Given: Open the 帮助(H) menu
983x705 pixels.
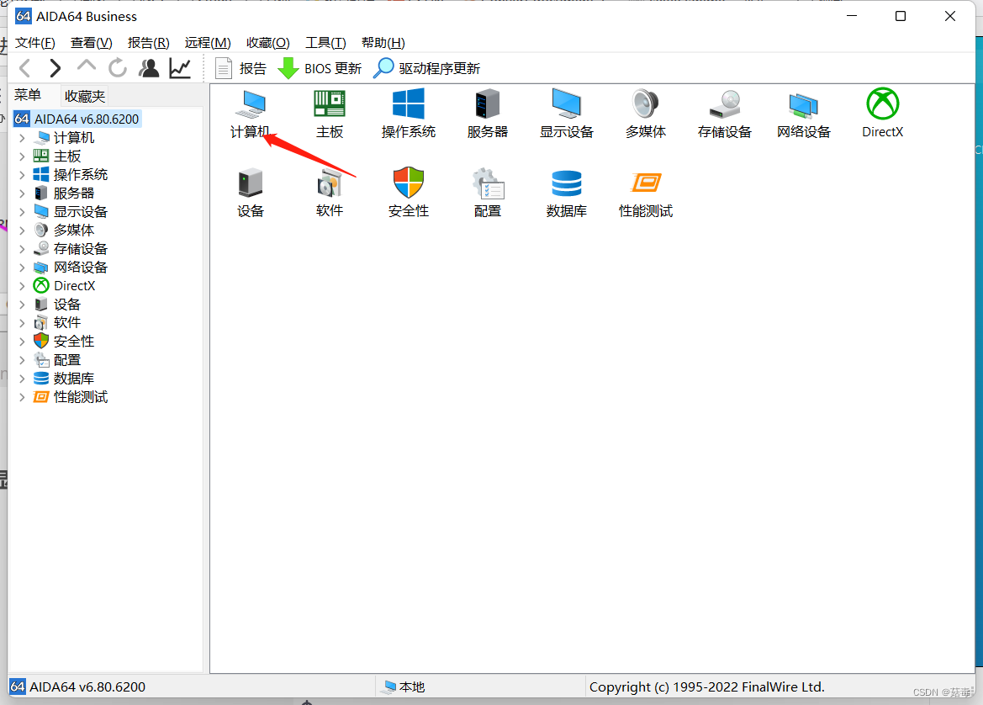Looking at the screenshot, I should click(x=383, y=43).
